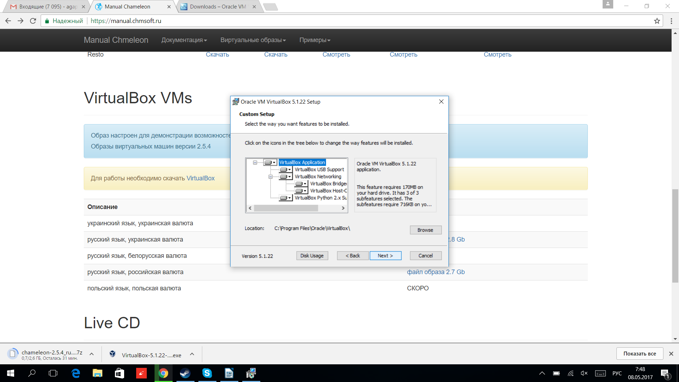Open File Explorer from taskbar
679x382 pixels.
98,373
